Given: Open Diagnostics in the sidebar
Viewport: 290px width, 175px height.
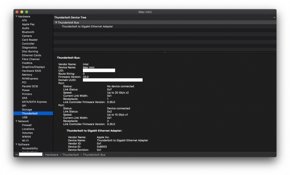Looking at the screenshot, I should 29,48.
